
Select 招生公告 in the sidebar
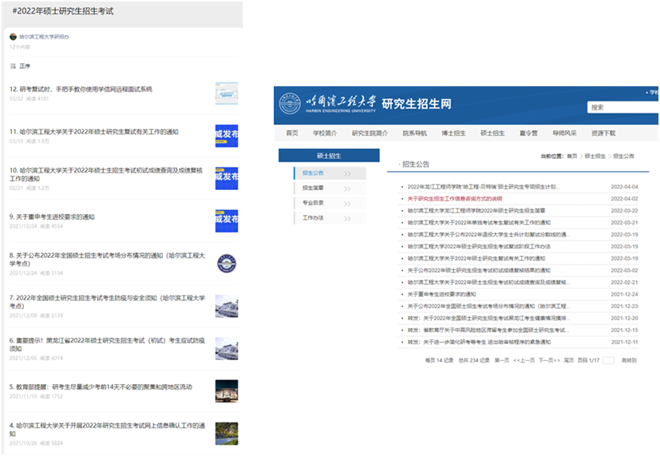click(x=313, y=173)
